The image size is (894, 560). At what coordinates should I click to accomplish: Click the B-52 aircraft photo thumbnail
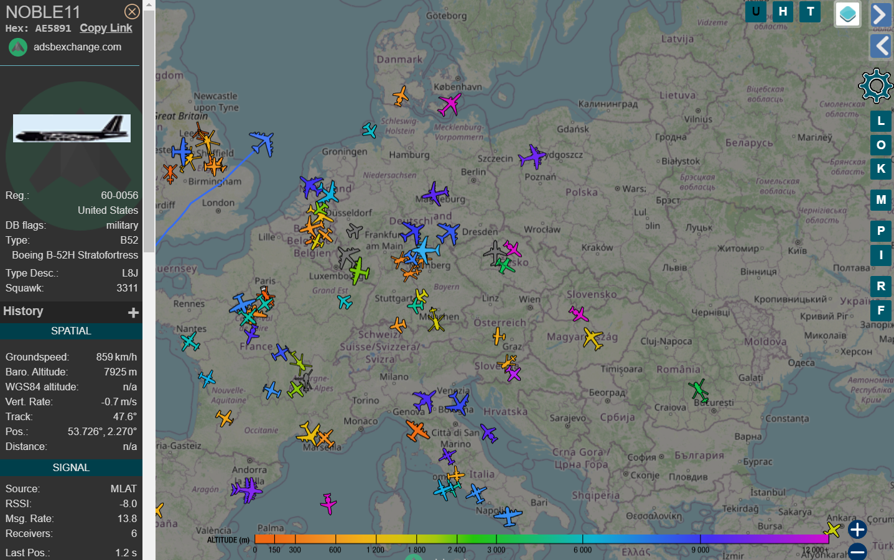72,128
